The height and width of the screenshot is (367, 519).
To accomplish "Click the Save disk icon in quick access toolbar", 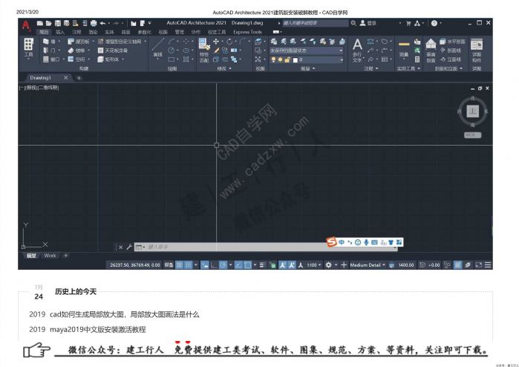I will 58,23.
